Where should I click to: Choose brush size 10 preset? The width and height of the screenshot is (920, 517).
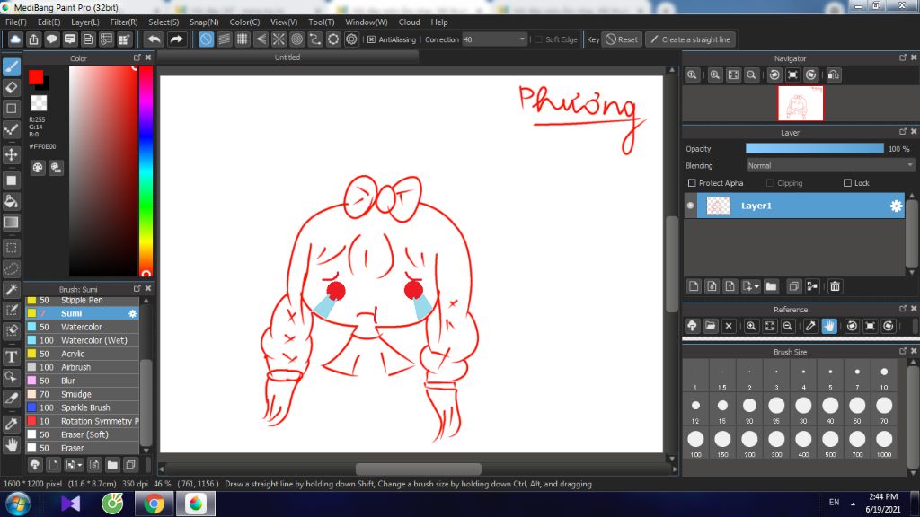(x=884, y=376)
